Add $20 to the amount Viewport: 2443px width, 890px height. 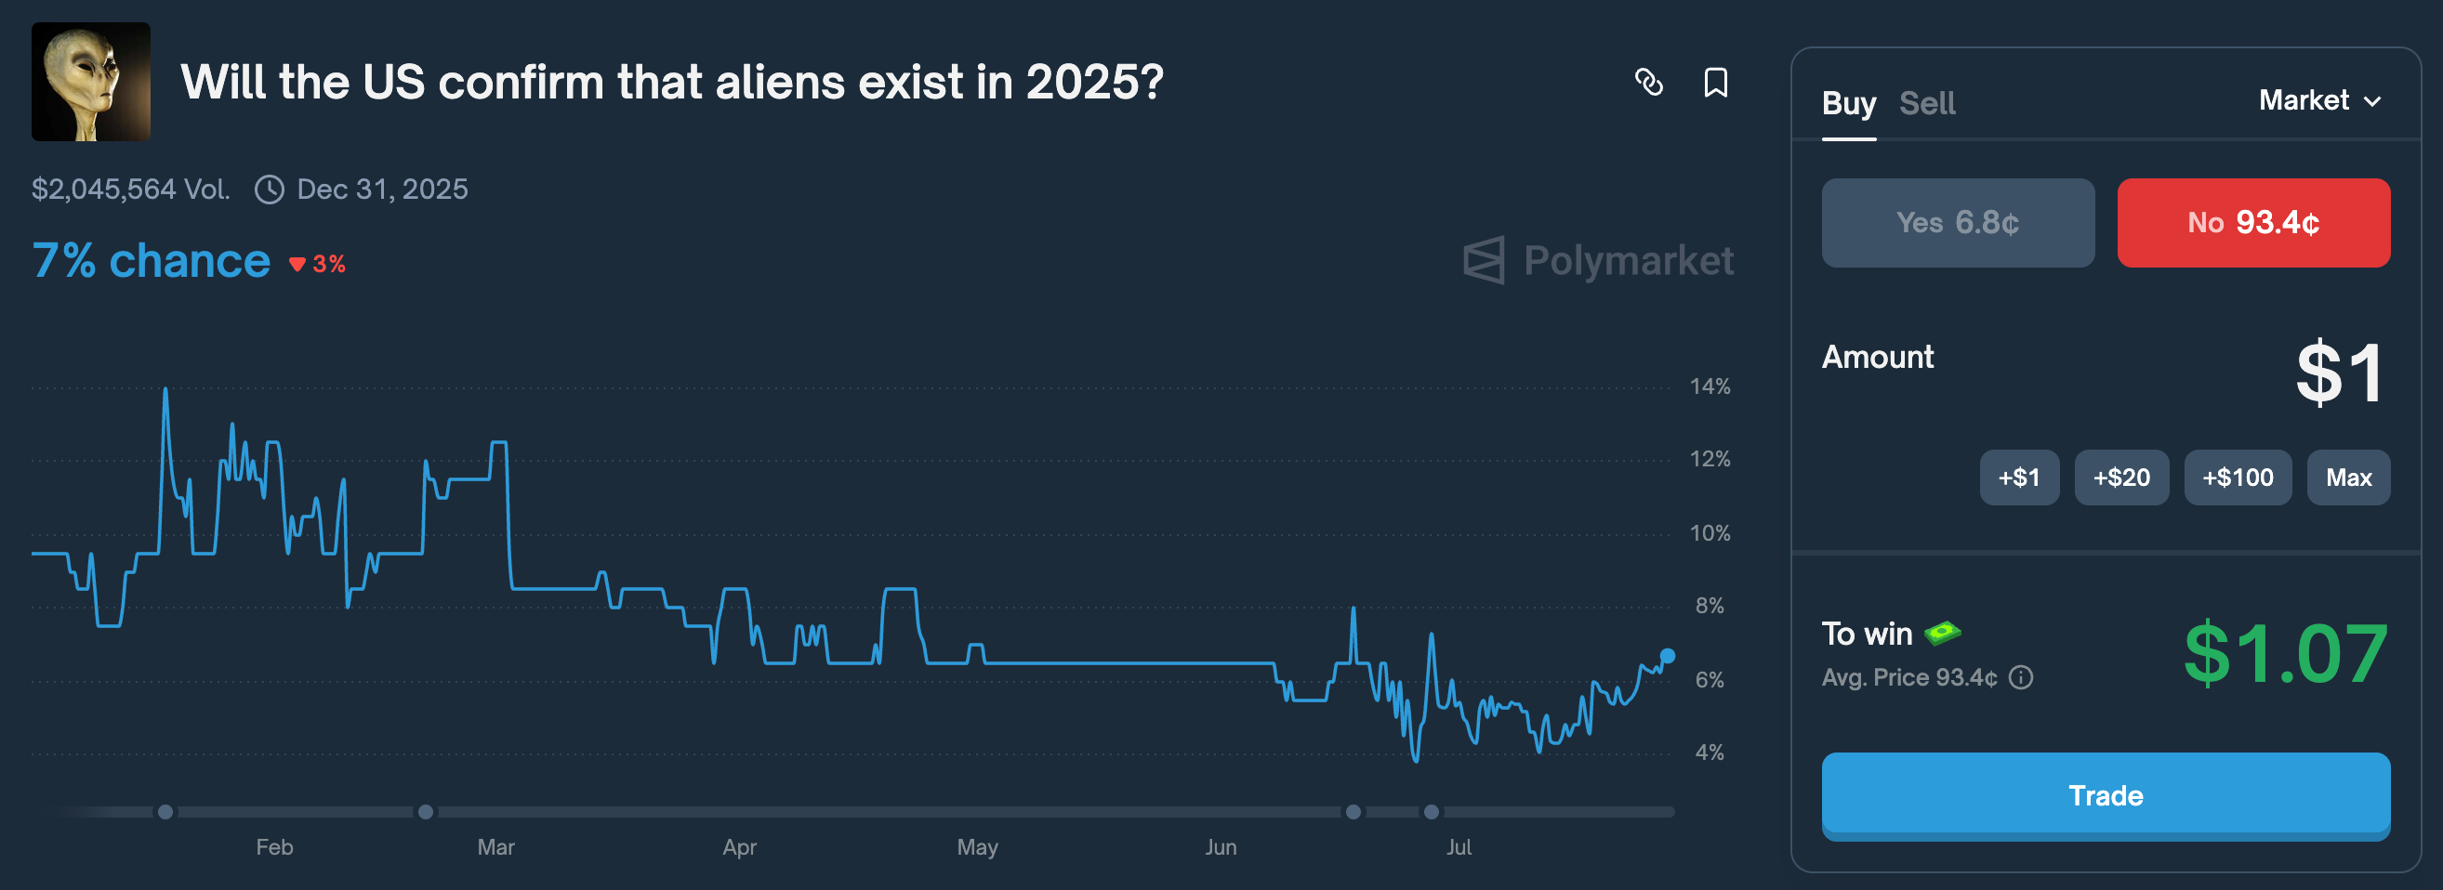pyautogui.click(x=2120, y=478)
